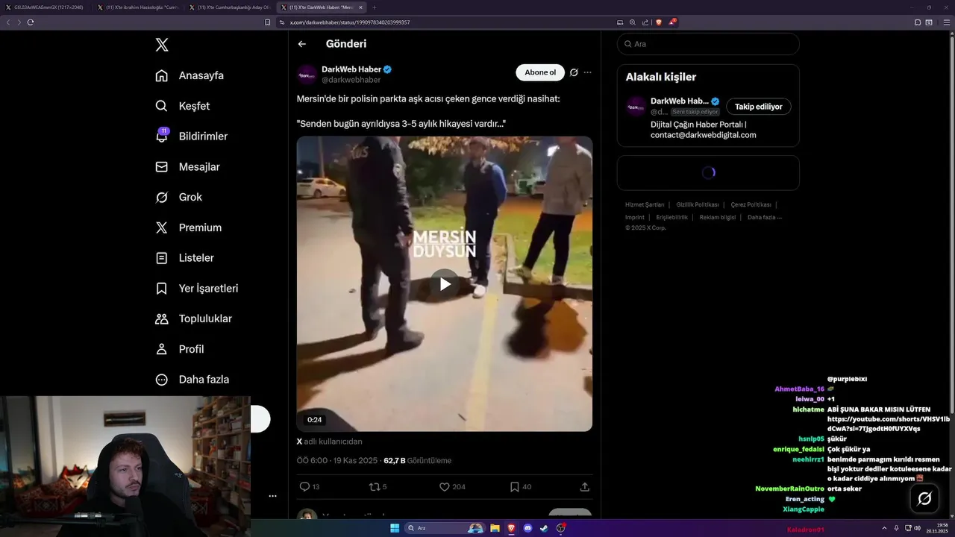This screenshot has width=955, height=537.
Task: Open Discord from taskbar
Action: click(x=527, y=528)
